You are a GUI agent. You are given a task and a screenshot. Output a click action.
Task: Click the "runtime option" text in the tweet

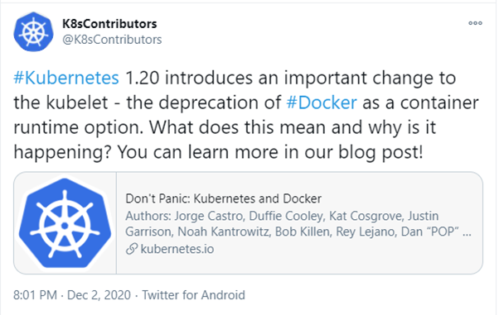click(x=77, y=127)
